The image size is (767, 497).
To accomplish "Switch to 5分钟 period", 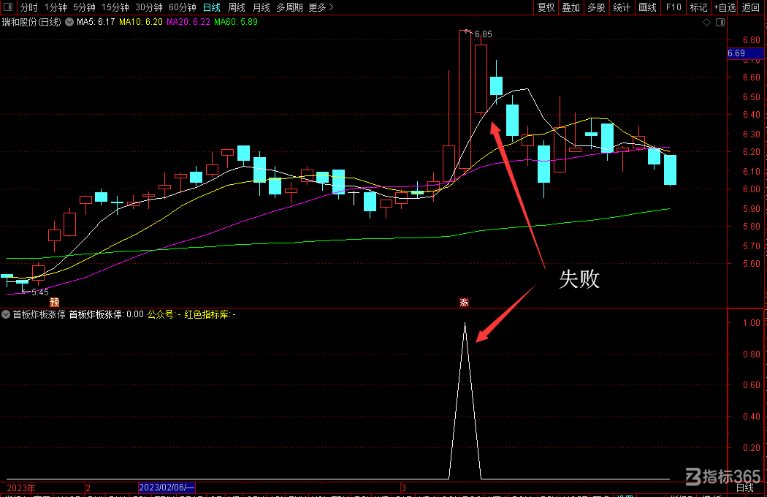I will point(84,7).
